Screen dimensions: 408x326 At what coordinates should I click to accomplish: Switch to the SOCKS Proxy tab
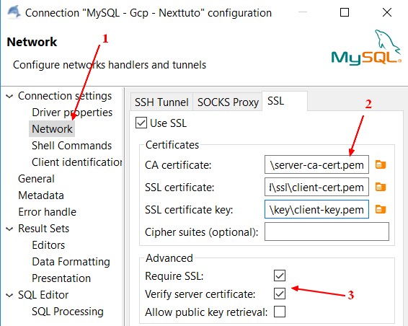(228, 102)
